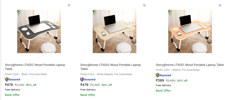This screenshot has height=100, width=225.
Task: Open the walnut laptop table product image
Action: click(190, 31)
